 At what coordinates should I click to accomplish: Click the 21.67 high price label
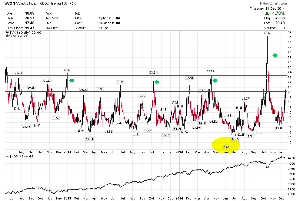coord(47,81)
